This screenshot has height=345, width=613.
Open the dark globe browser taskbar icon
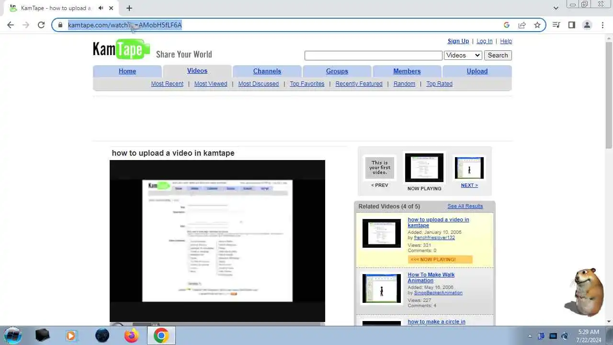pyautogui.click(x=102, y=335)
